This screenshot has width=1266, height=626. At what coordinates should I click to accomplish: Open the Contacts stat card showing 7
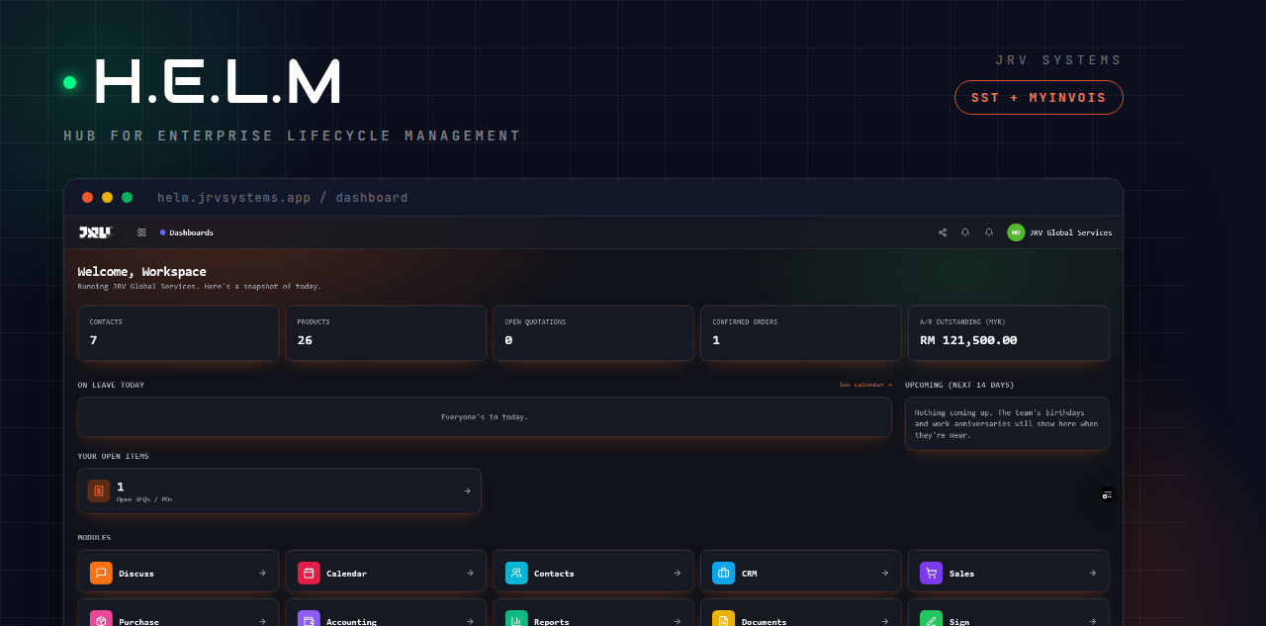pos(178,333)
